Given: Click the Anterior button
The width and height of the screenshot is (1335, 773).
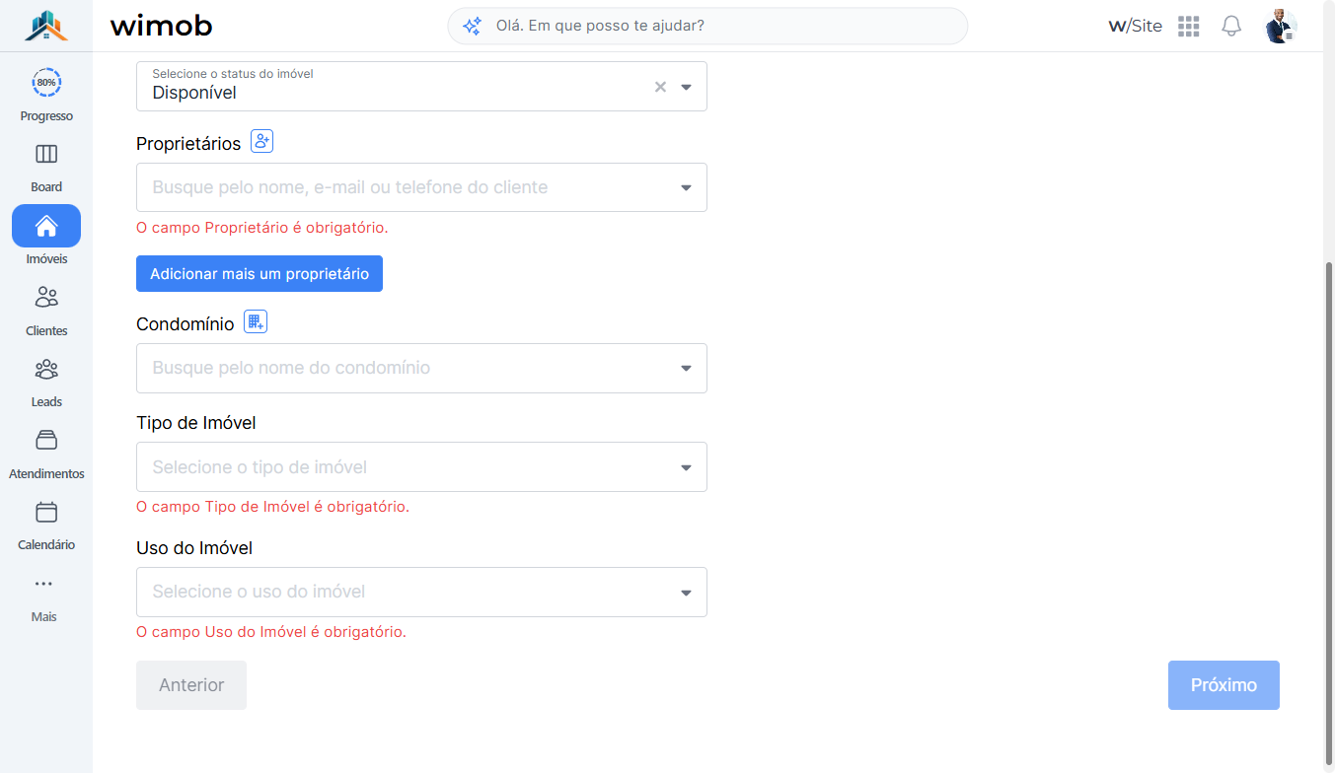Looking at the screenshot, I should pos(191,685).
